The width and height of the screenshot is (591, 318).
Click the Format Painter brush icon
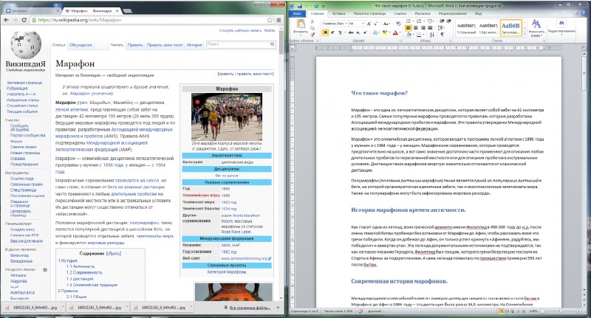point(312,34)
